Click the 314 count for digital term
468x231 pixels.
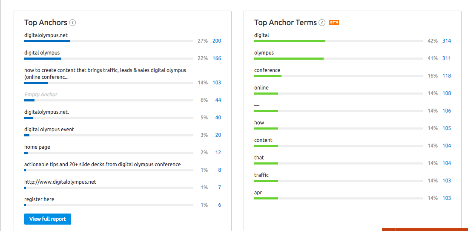pos(447,41)
